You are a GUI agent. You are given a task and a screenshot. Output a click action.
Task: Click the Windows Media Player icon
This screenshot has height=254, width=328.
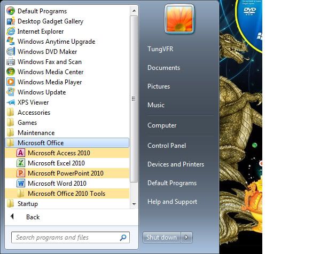pyautogui.click(x=11, y=82)
